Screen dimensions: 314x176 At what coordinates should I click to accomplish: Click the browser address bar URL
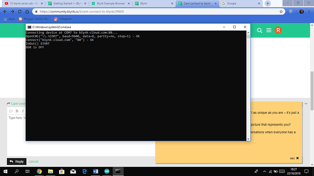pyautogui.click(x=82, y=12)
